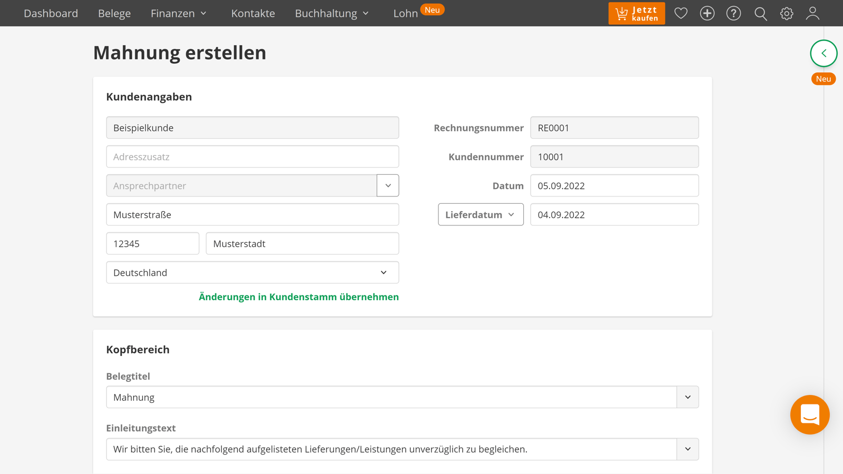Open the help icon
Screen dimensions: 843x474
[x=733, y=13]
